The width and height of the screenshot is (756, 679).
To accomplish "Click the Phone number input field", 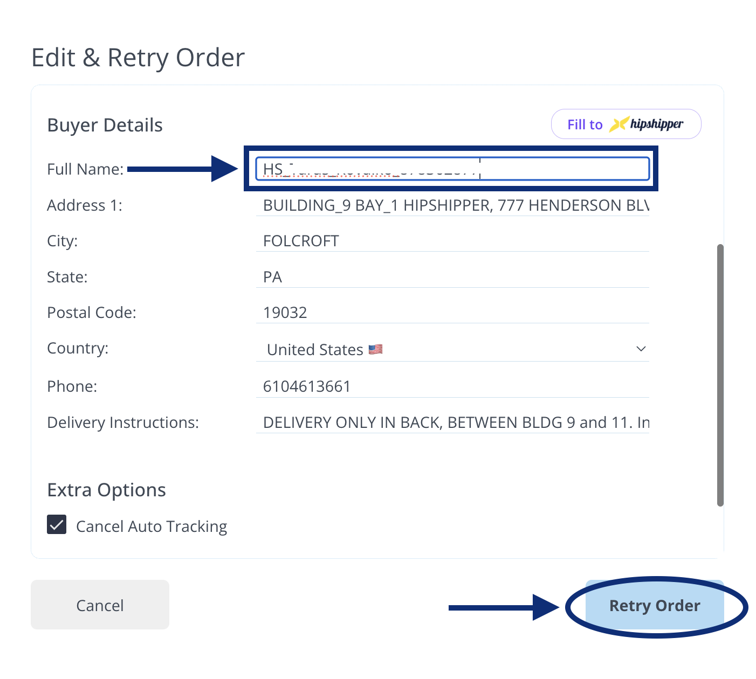I will pos(452,386).
